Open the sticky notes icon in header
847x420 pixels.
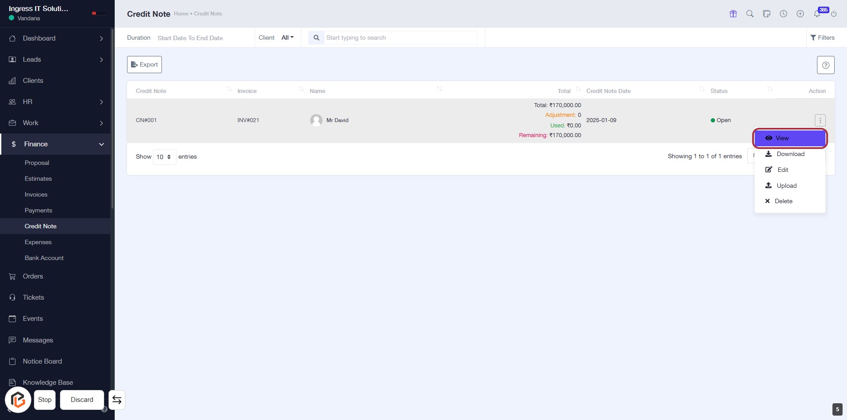point(767,14)
